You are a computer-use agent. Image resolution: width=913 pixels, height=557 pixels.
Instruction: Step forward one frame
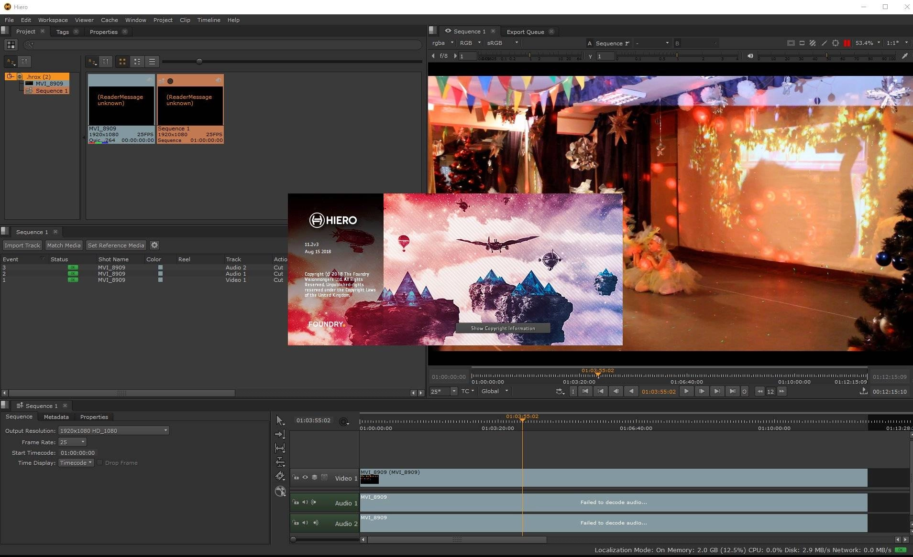(702, 391)
